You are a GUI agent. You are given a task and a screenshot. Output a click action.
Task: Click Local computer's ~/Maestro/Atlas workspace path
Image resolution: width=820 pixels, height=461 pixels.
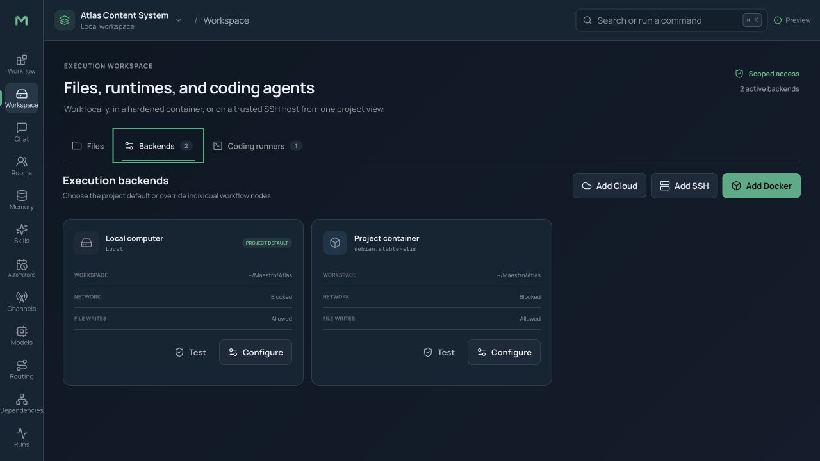click(270, 275)
